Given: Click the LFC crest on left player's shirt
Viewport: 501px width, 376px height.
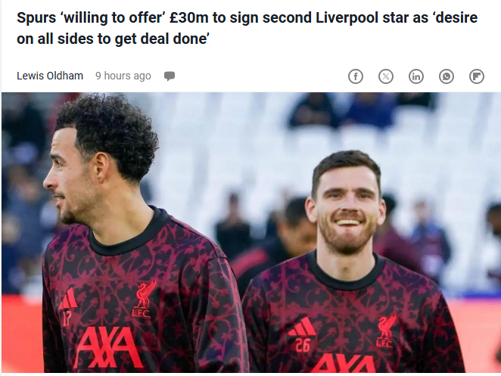Looking at the screenshot, I should point(143,300).
